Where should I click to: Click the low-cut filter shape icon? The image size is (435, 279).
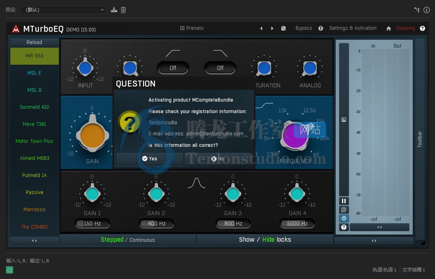click(x=173, y=53)
